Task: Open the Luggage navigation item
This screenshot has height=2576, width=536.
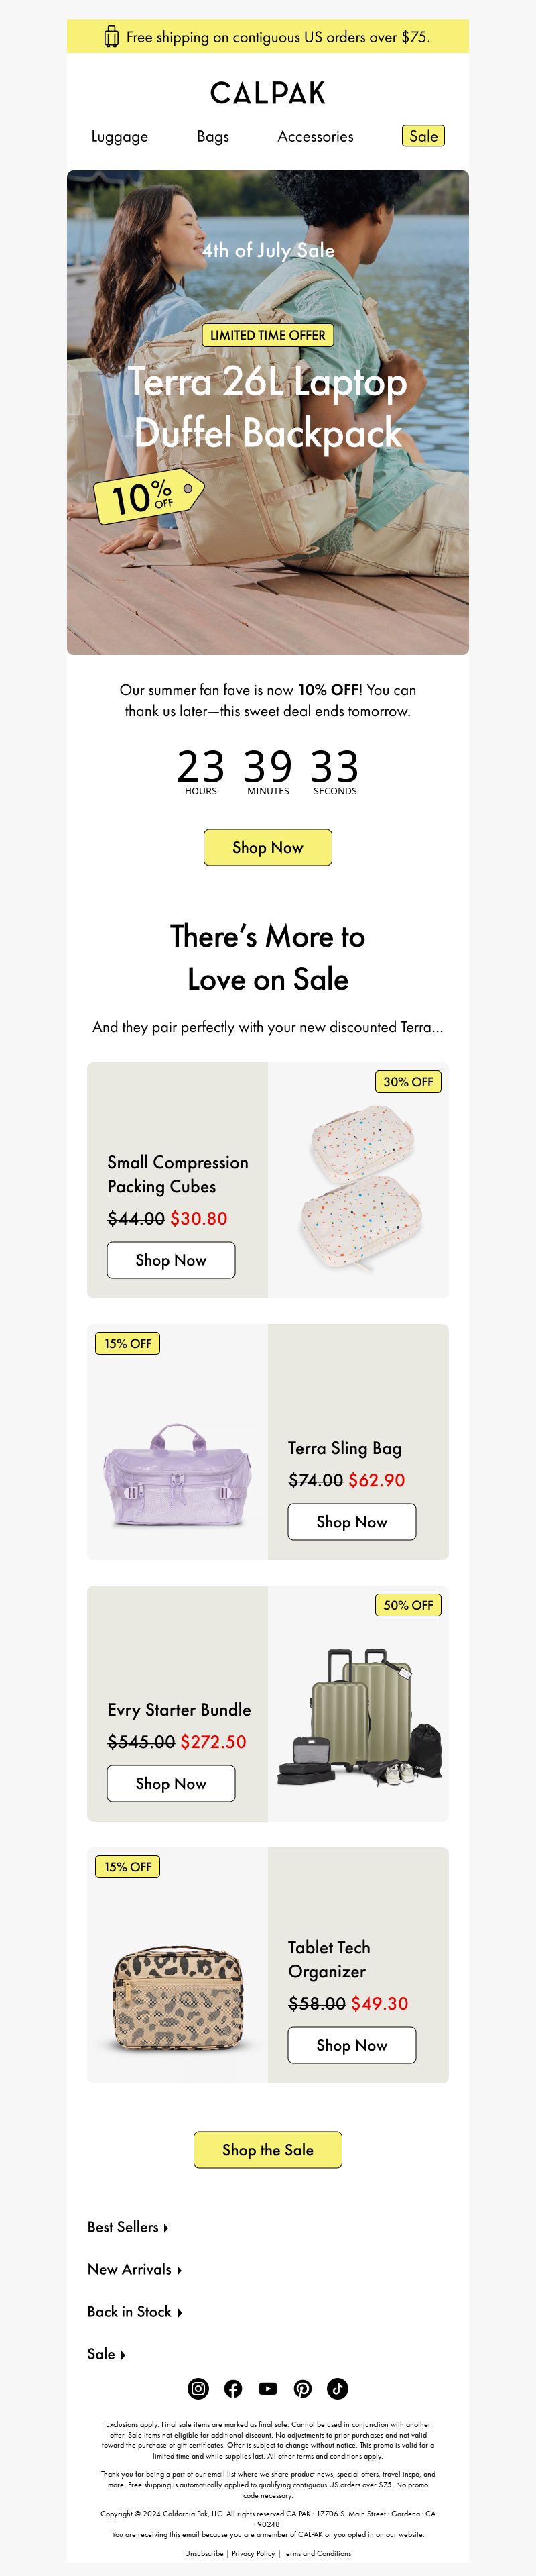Action: pos(120,136)
